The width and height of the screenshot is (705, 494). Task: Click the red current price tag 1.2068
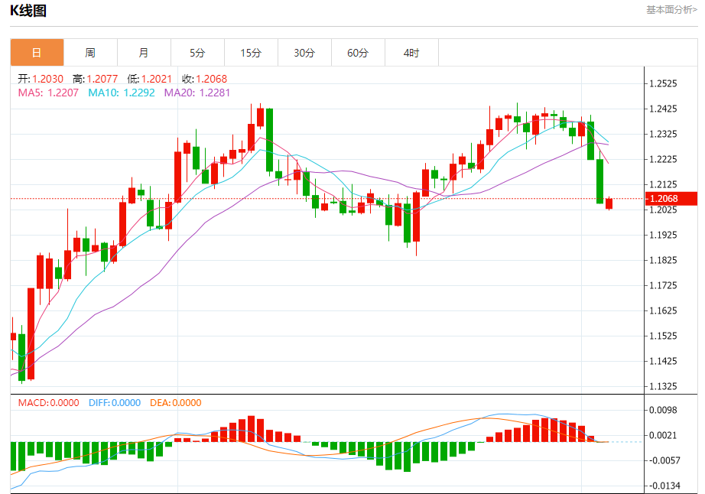(x=671, y=199)
